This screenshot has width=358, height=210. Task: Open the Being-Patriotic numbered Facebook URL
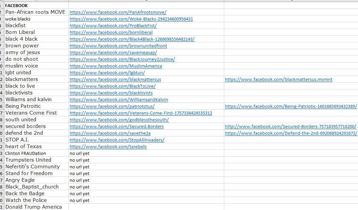pos(291,107)
